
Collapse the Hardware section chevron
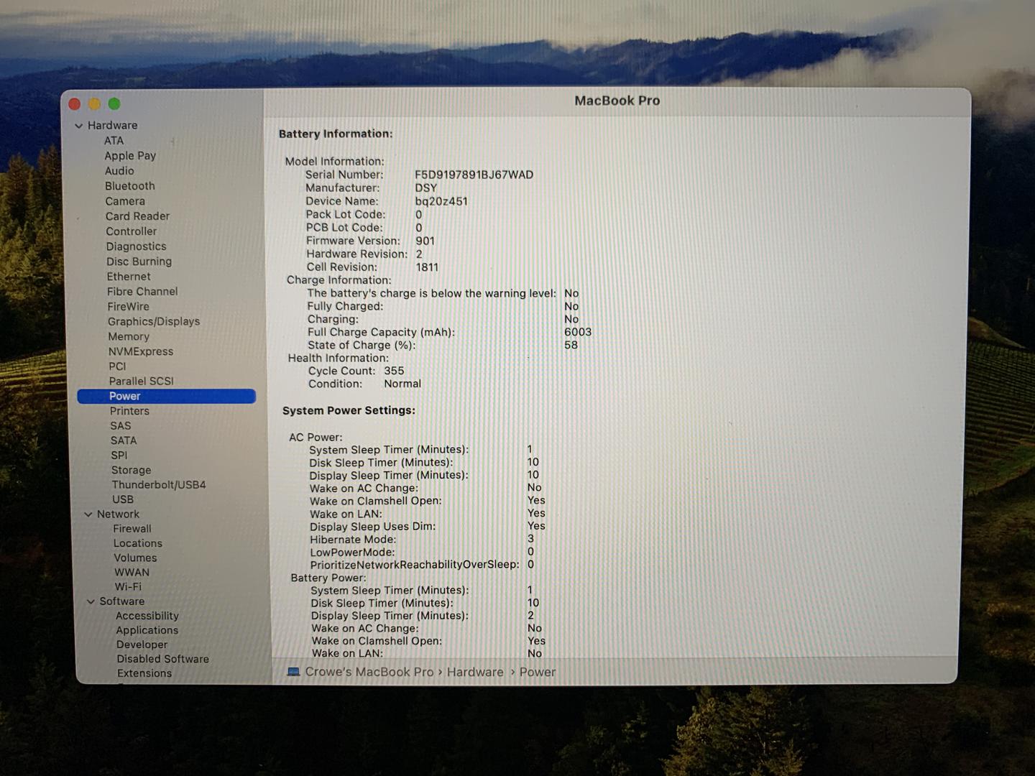[x=78, y=126]
